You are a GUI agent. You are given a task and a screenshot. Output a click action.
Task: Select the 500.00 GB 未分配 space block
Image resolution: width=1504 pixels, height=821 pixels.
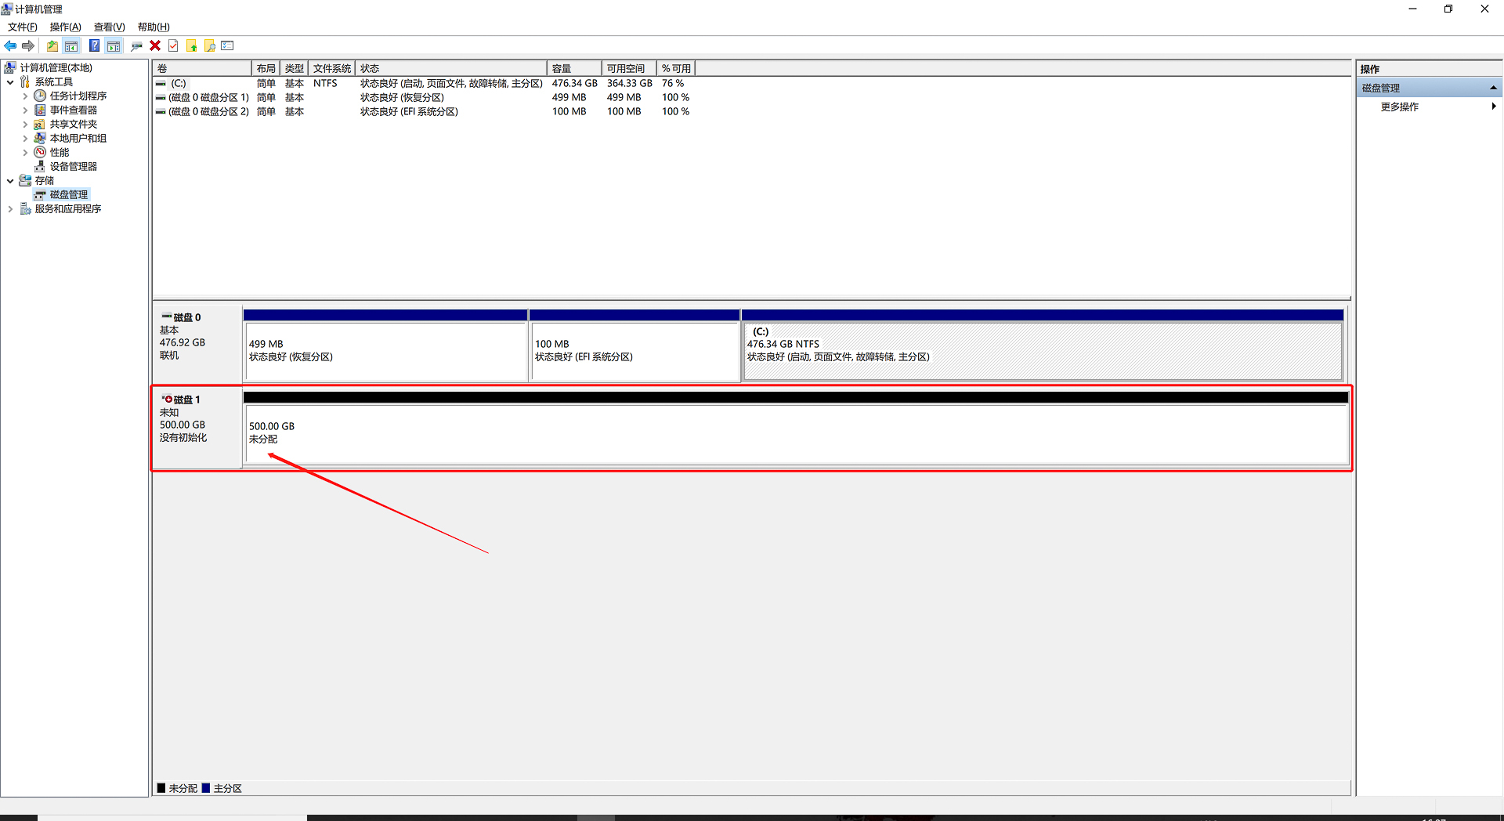point(796,433)
